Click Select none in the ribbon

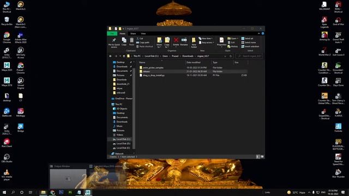coord(249,42)
